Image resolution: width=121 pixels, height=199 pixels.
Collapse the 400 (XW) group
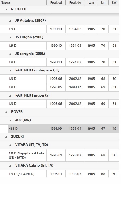10,120
